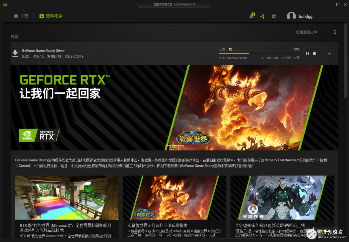349x242 pixels.
Task: Click the 1.1 MB/Sec speed value
Action: pos(270,58)
